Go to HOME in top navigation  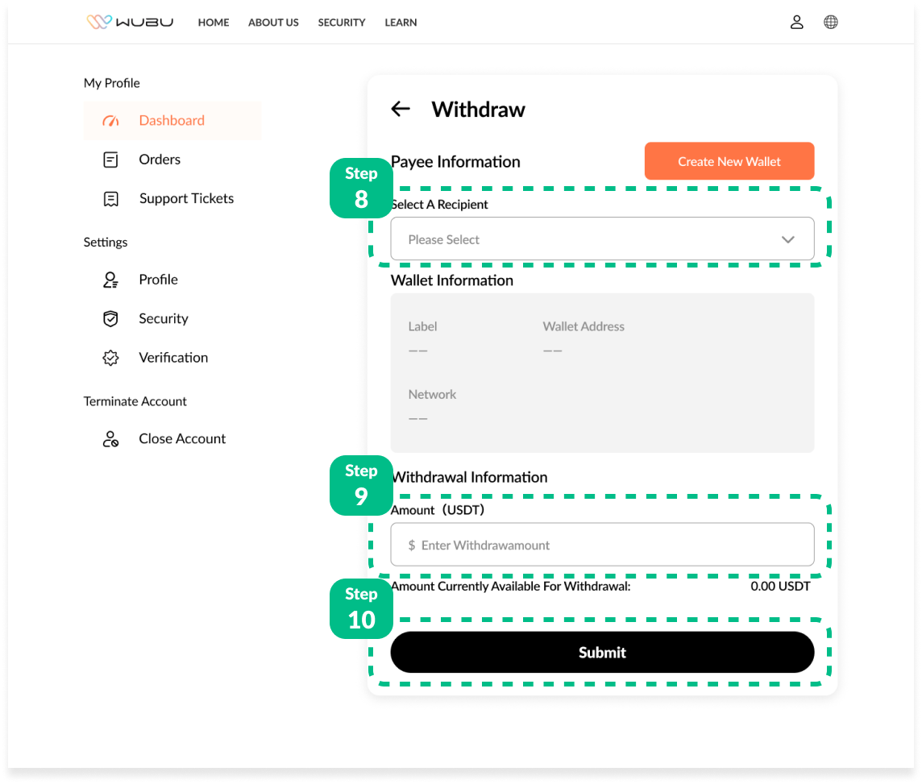[x=214, y=23]
